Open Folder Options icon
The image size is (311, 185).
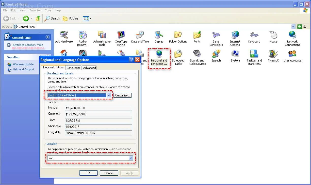pyautogui.click(x=178, y=35)
